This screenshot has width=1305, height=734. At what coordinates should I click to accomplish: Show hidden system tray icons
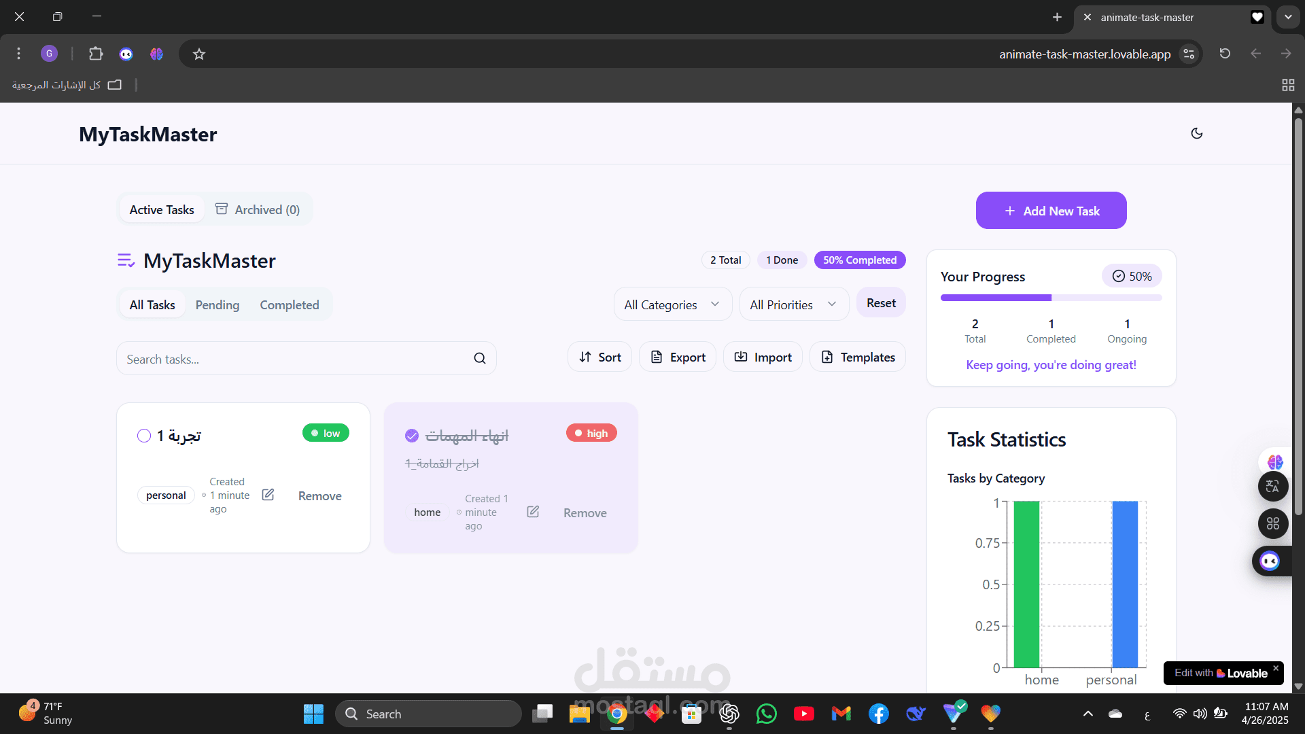(x=1087, y=714)
